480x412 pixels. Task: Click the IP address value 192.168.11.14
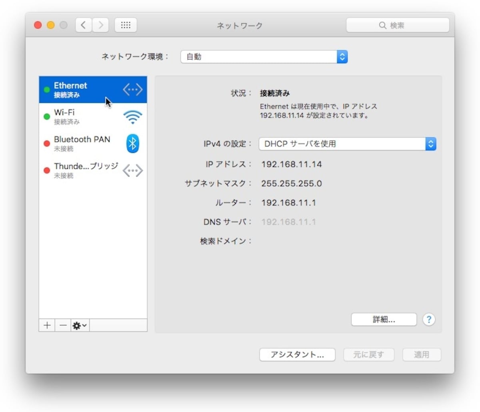(x=292, y=164)
